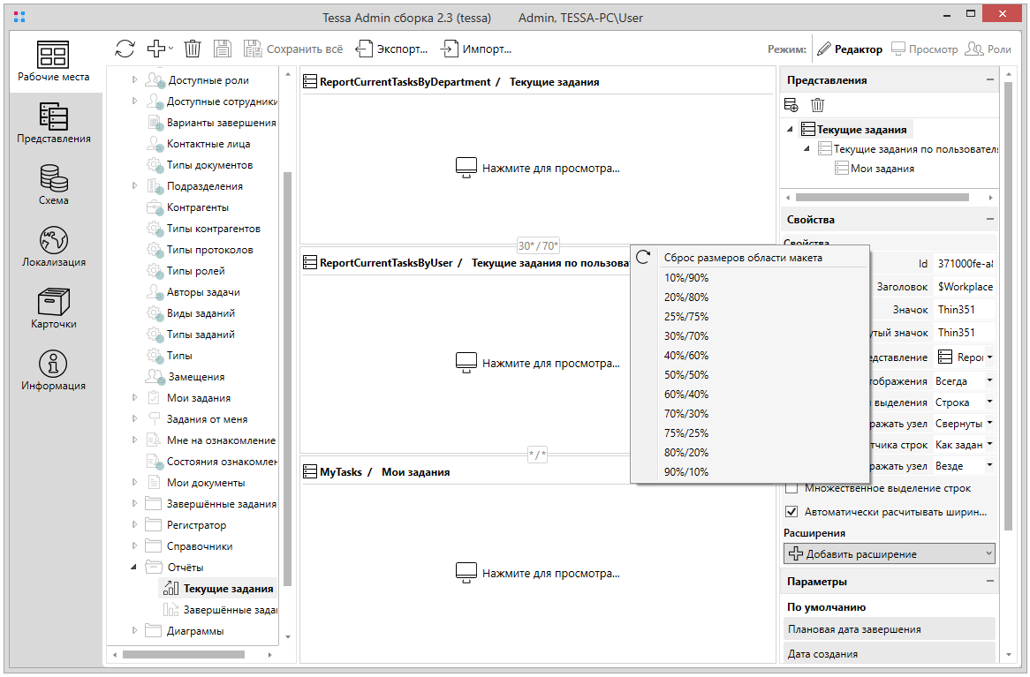Switch to Роли mode
Viewport: 1030px width, 677px height.
coord(988,49)
